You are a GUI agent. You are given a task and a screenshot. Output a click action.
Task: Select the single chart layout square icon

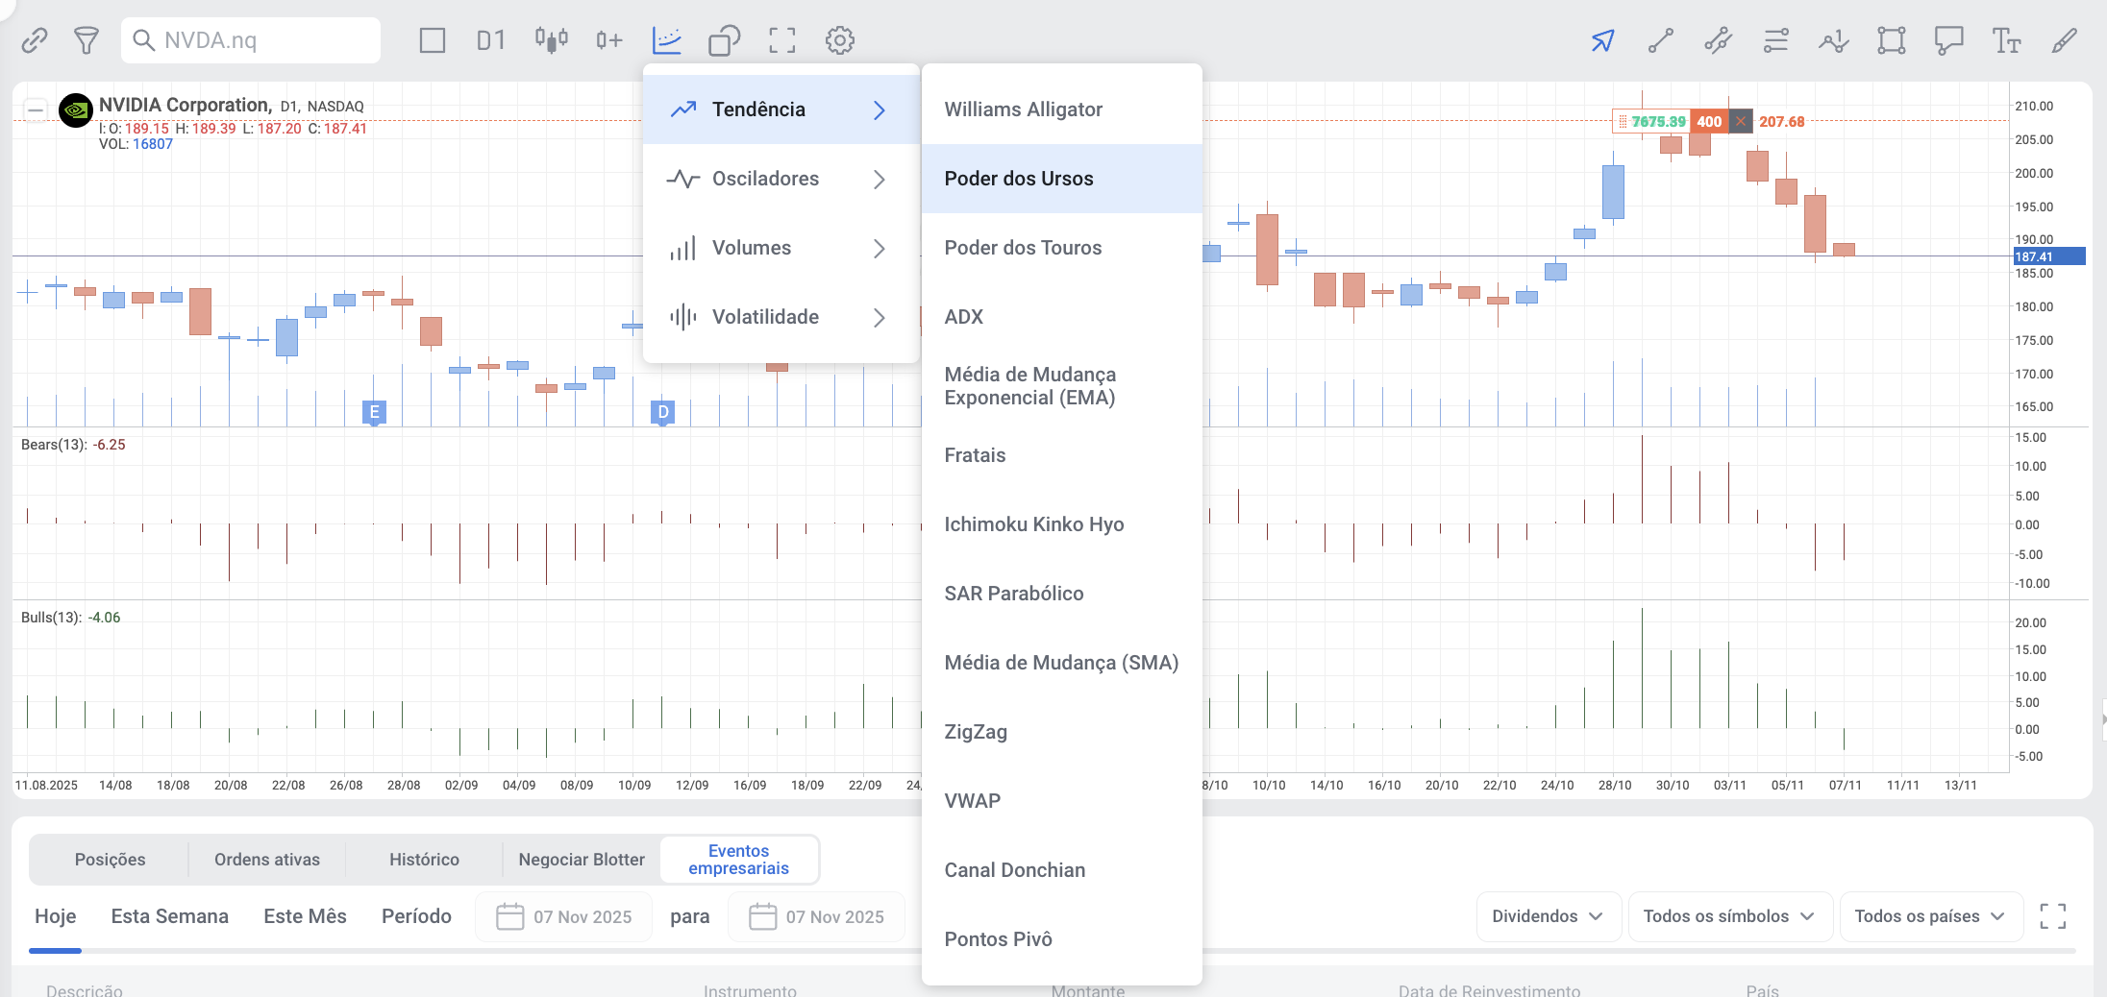point(433,40)
